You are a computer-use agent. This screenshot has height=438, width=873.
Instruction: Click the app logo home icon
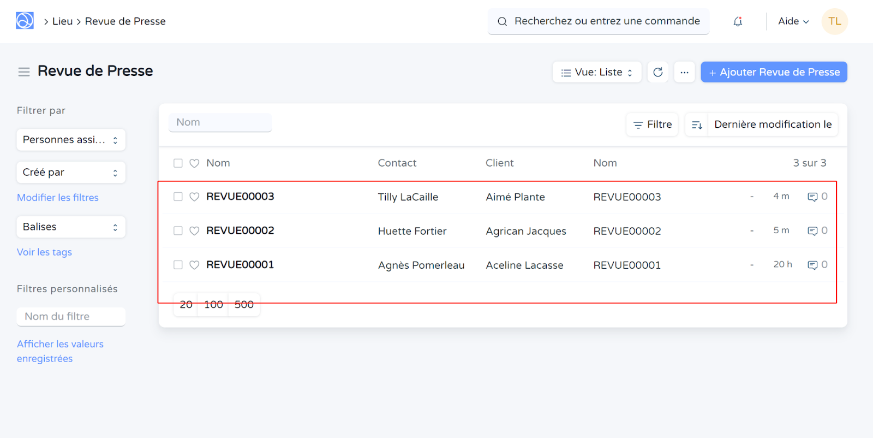pos(25,21)
